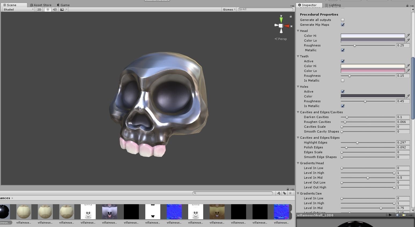Collapse Gradients/Jaw section
415x227 pixels.
(x=298, y=193)
